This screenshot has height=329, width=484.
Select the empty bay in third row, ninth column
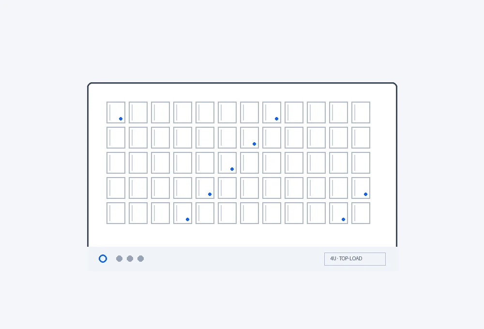click(294, 163)
